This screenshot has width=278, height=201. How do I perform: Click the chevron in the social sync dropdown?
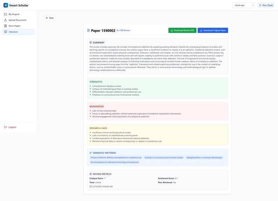pyautogui.click(x=252, y=5)
